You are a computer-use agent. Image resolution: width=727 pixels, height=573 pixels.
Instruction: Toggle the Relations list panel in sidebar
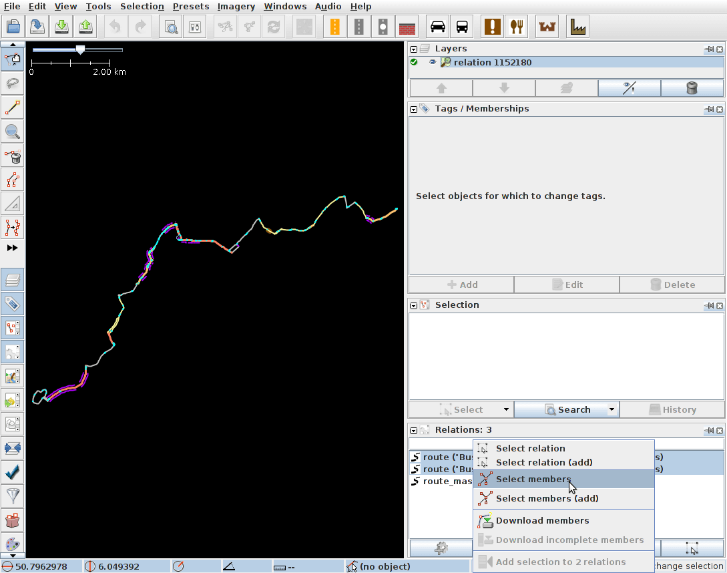point(13,352)
